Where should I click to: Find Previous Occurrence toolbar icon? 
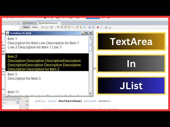pyautogui.click(x=62, y=27)
